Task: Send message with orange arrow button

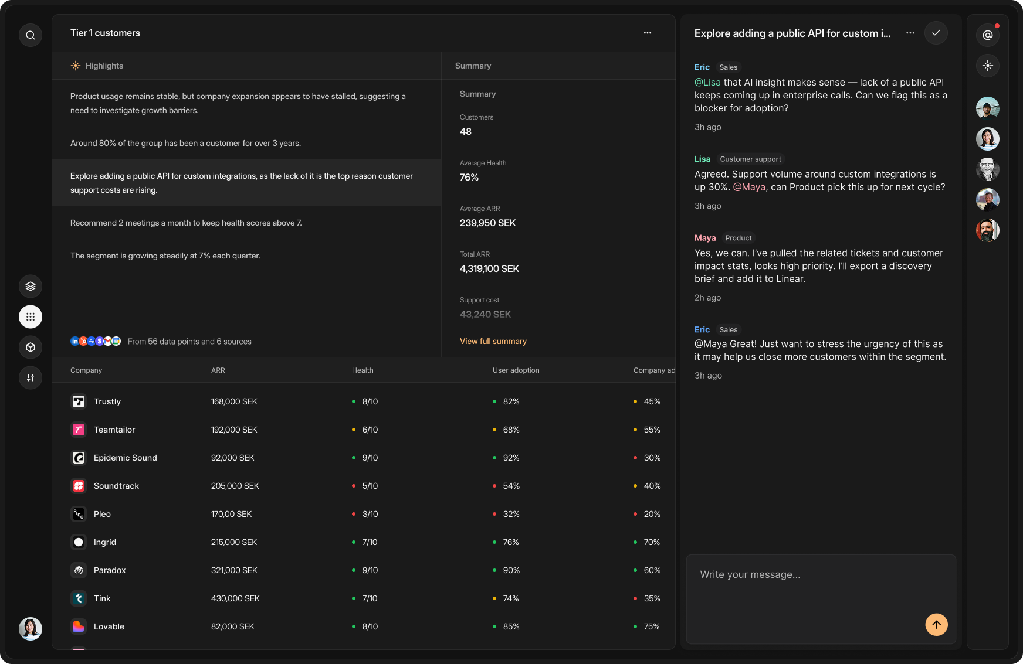Action: coord(936,625)
